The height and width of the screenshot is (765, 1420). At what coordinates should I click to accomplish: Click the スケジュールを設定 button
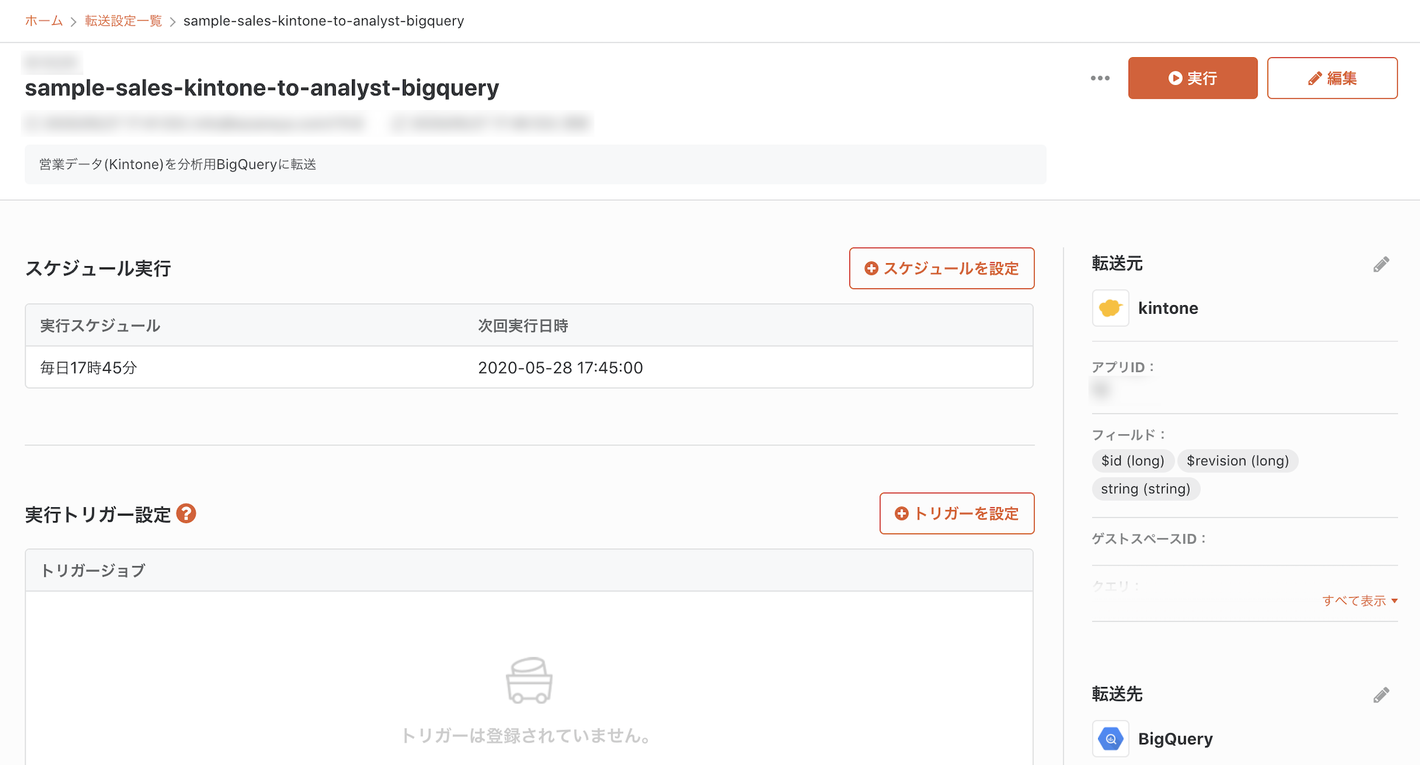point(941,268)
